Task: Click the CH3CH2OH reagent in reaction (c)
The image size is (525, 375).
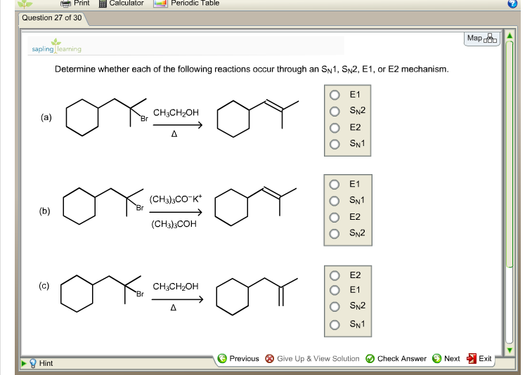Action: click(x=176, y=287)
